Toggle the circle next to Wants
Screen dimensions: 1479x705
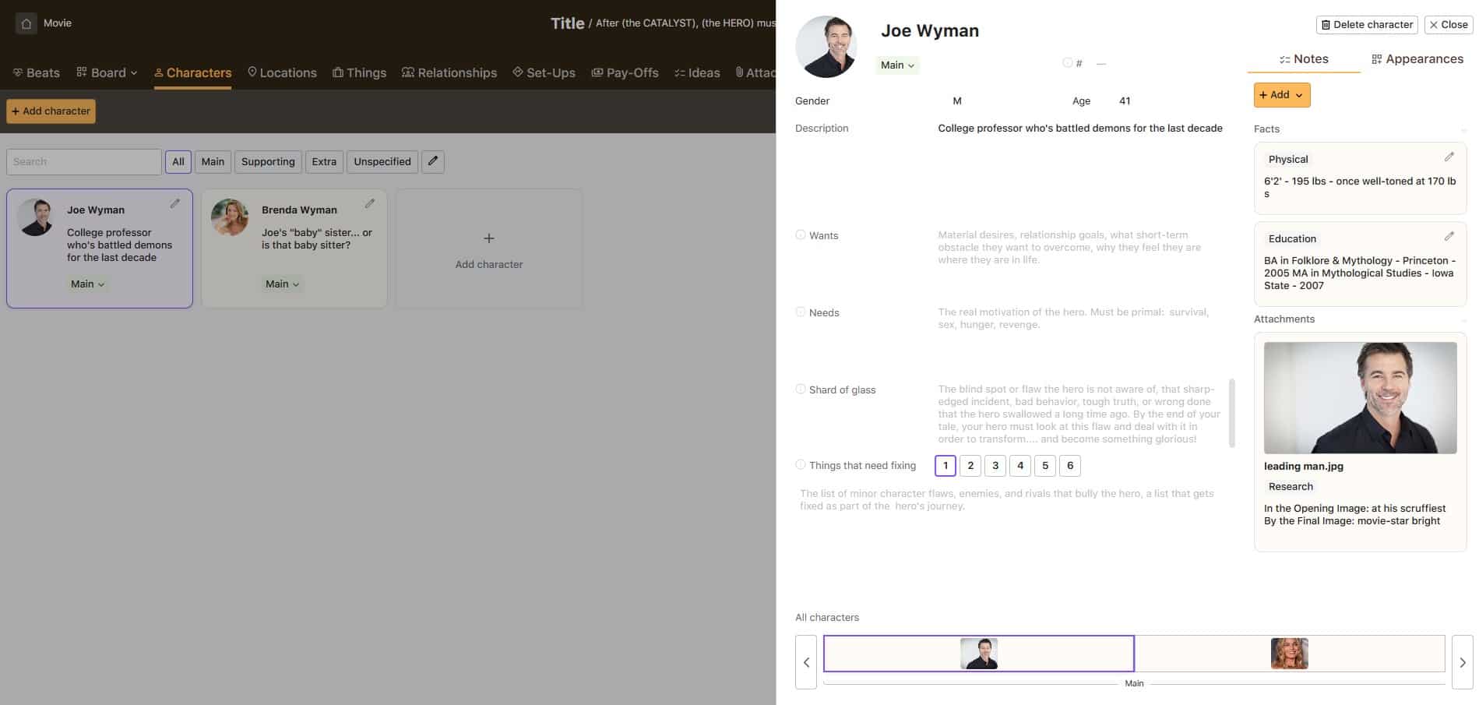pyautogui.click(x=801, y=234)
